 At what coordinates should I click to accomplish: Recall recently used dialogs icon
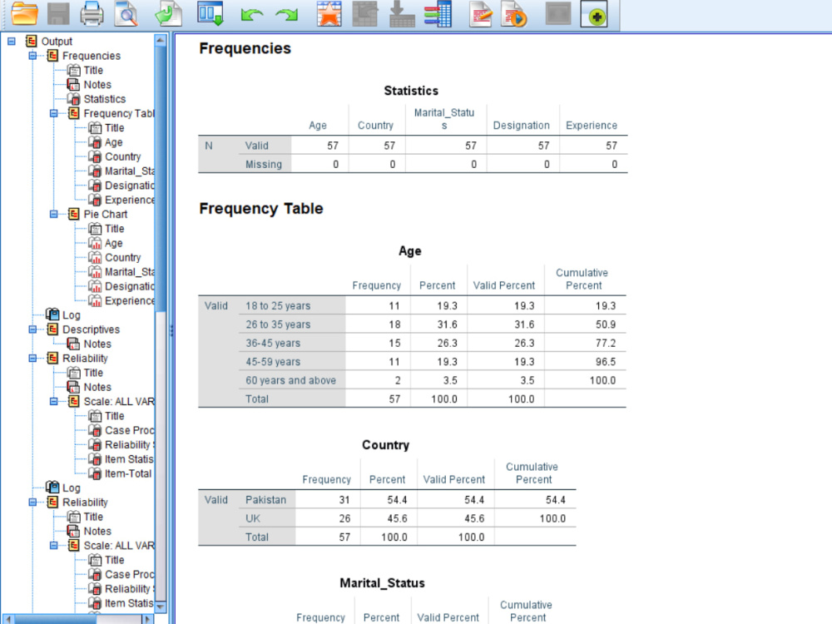[x=210, y=14]
